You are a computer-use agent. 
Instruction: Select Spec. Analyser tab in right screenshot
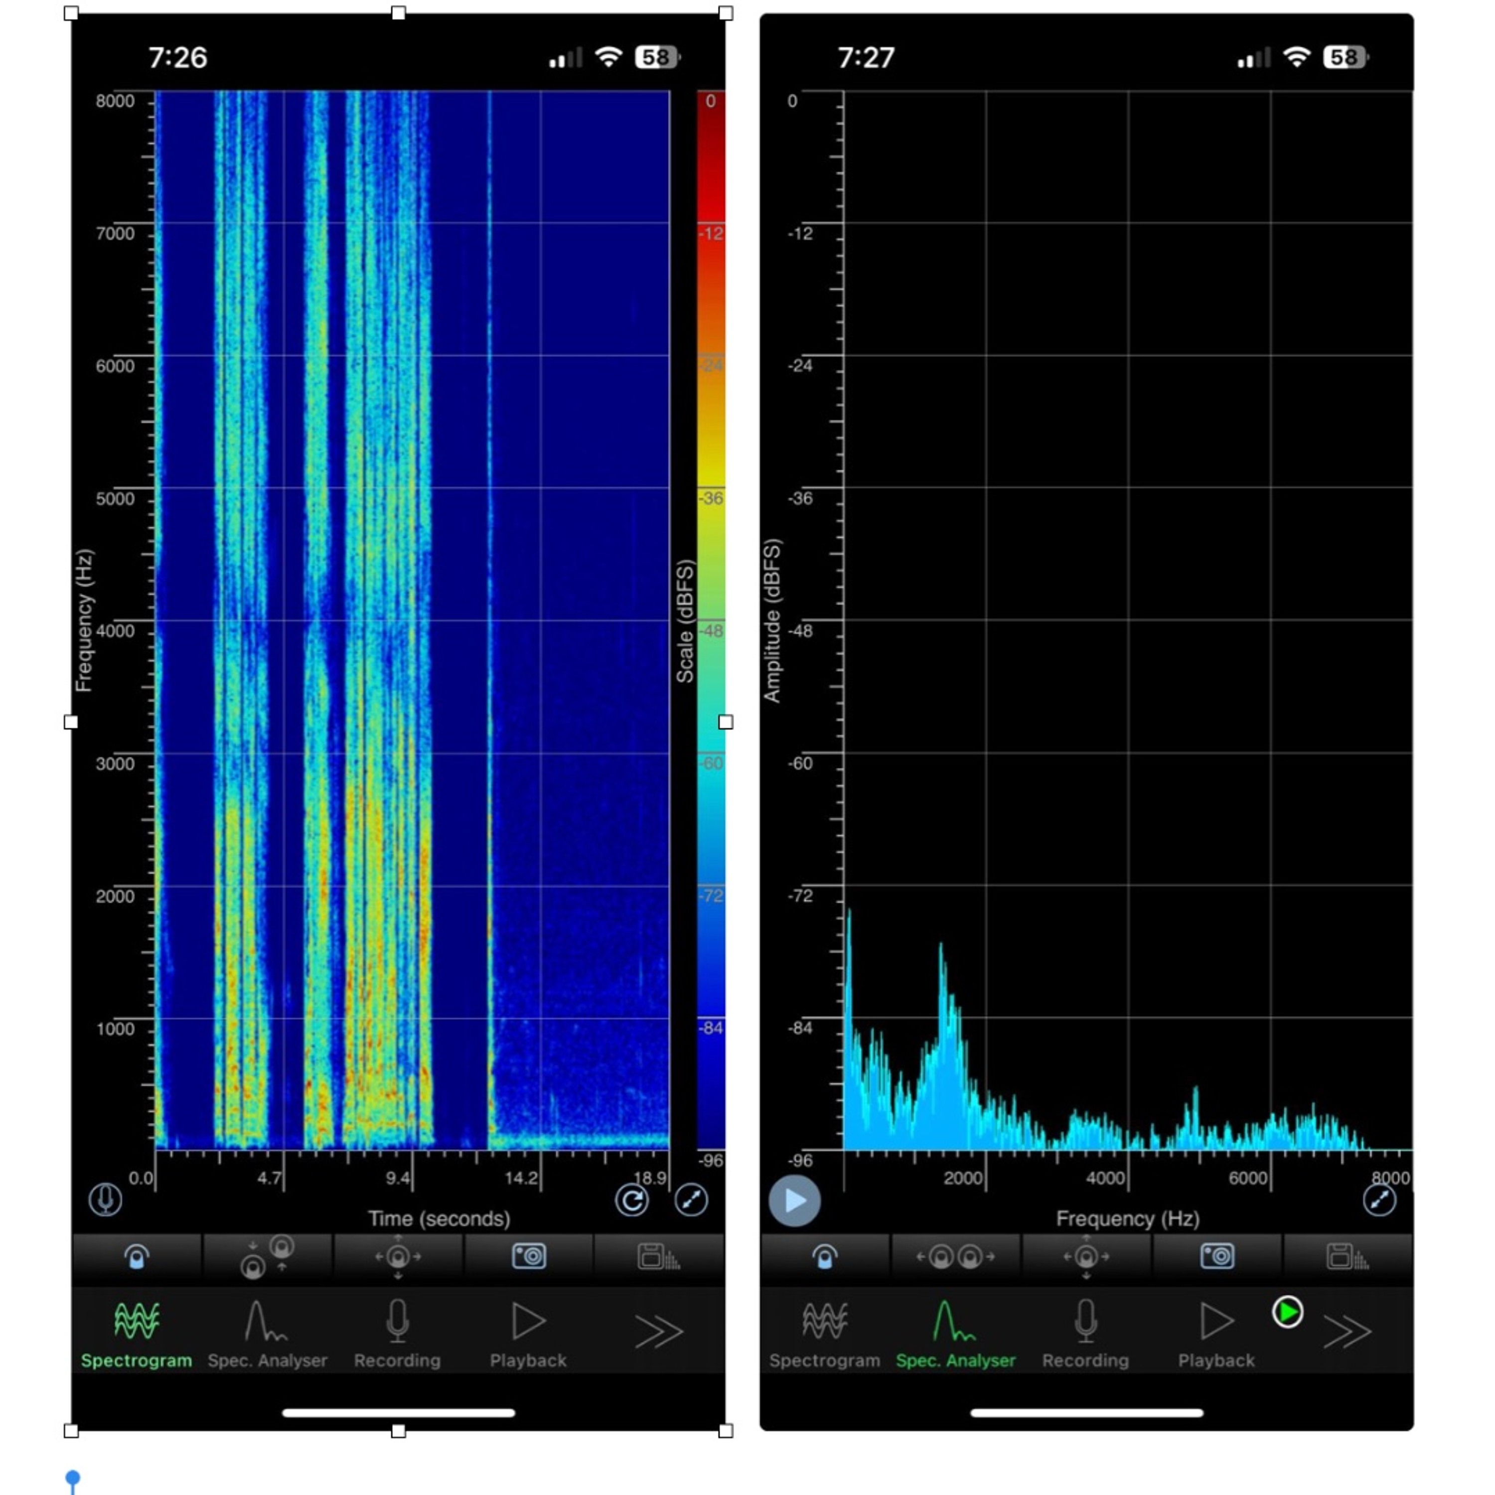(955, 1334)
